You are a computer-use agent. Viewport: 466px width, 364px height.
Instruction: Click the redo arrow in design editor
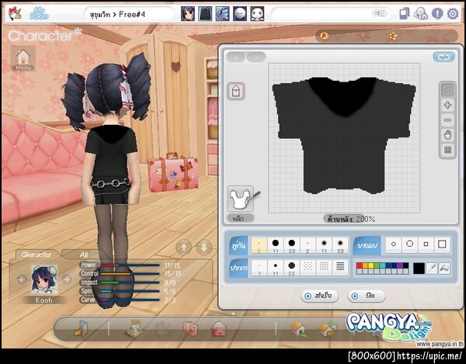[256, 57]
